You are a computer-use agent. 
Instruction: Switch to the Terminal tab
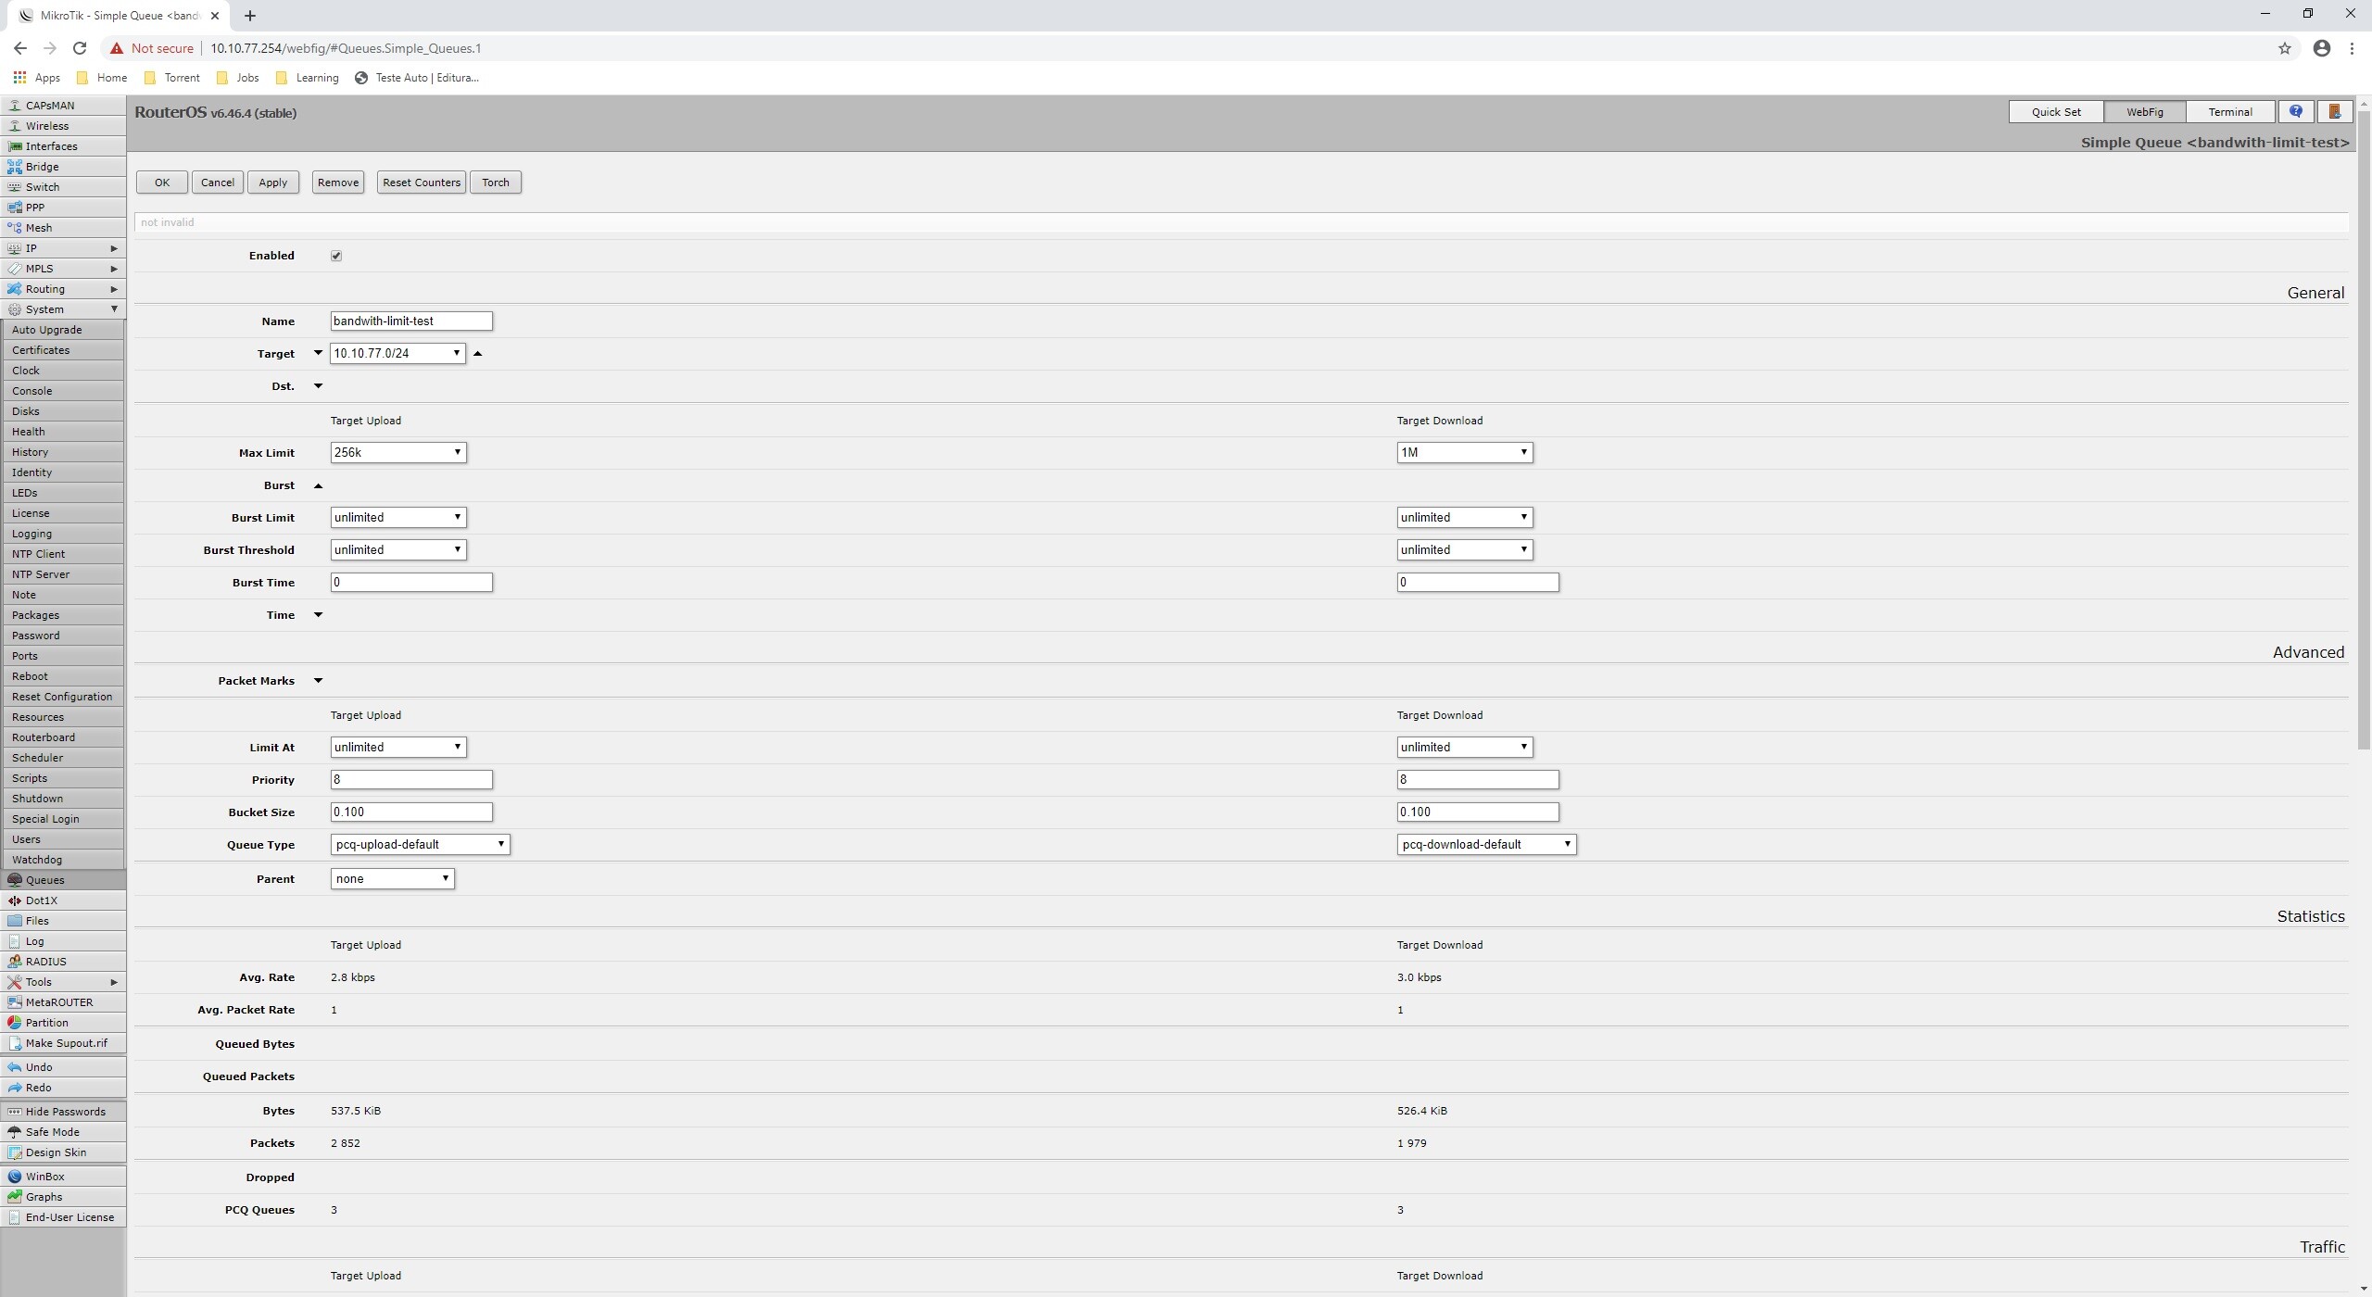(x=2229, y=112)
